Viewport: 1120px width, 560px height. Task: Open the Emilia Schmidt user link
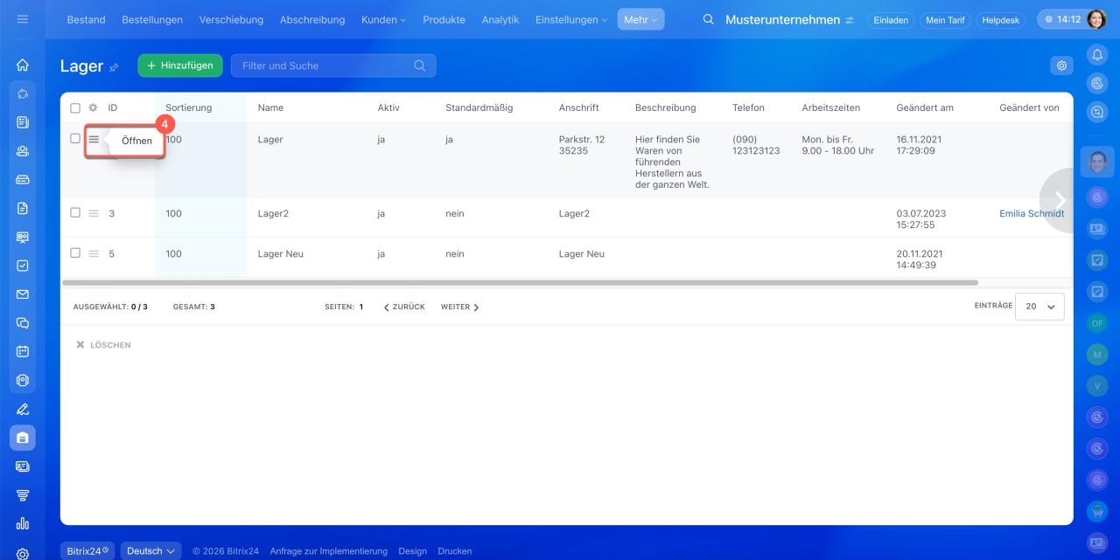tap(1032, 213)
